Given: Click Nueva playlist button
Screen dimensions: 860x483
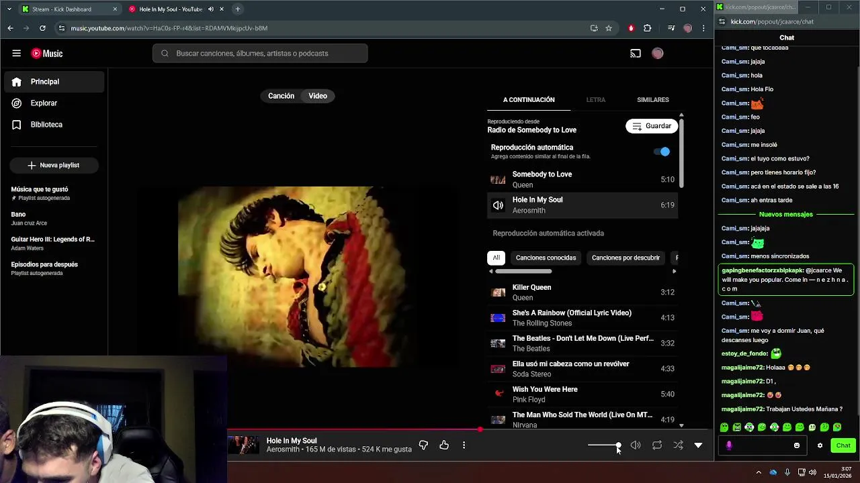Looking at the screenshot, I should (54, 165).
